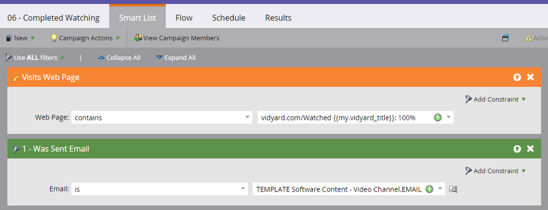548x210 pixels.
Task: Move Visits Web Page trigger up with arrow icon
Action: (x=517, y=77)
